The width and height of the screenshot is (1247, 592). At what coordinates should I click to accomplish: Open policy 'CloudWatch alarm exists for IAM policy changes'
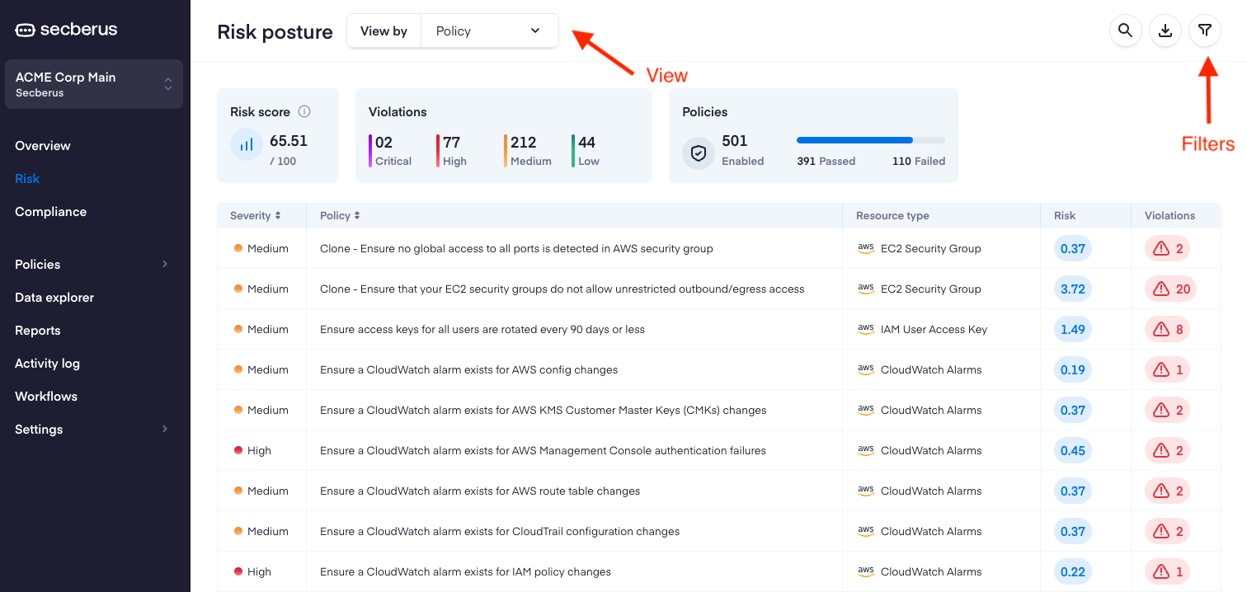coord(465,571)
